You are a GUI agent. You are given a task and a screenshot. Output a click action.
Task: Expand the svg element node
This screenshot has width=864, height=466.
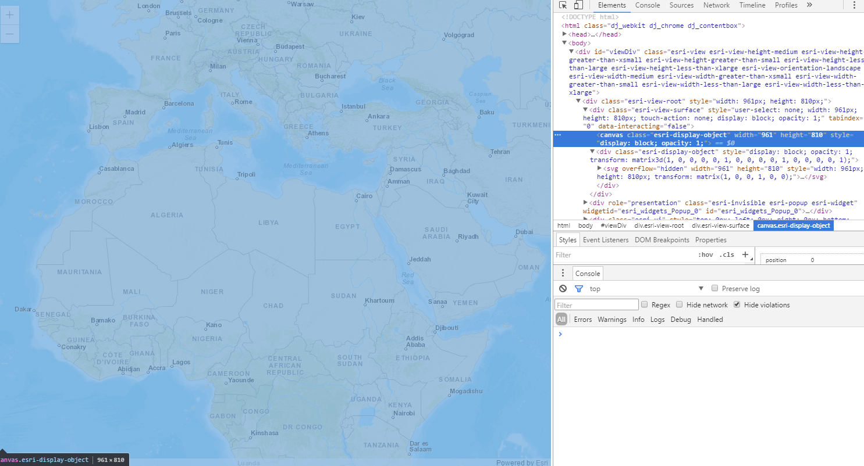600,169
